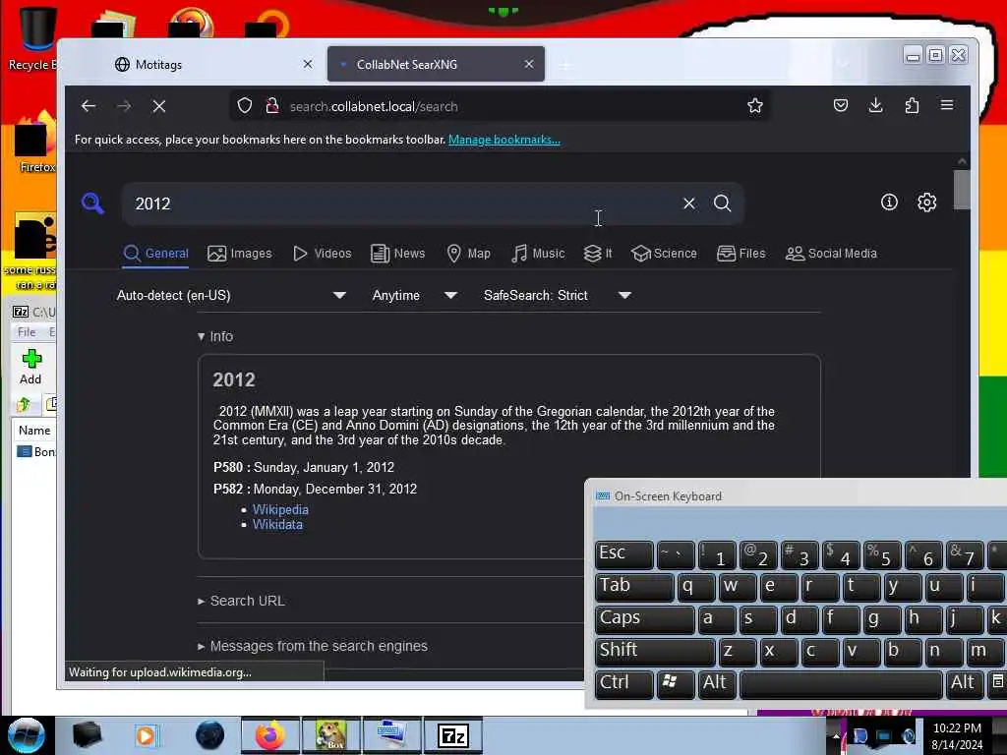Close the Motitags tab
Image resolution: width=1007 pixels, height=755 pixels.
click(308, 64)
